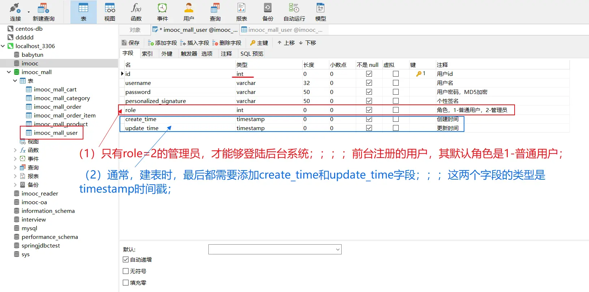Open the 查询 queries toolbar icon
This screenshot has height=292, width=589.
pos(215,12)
